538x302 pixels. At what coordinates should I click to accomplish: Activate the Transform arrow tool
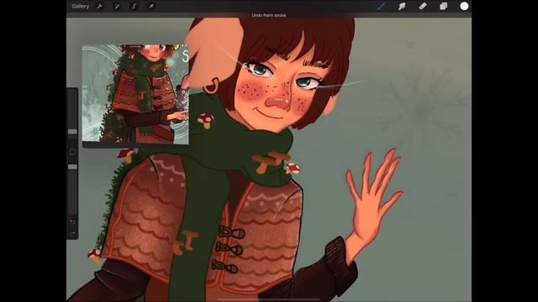tap(151, 6)
